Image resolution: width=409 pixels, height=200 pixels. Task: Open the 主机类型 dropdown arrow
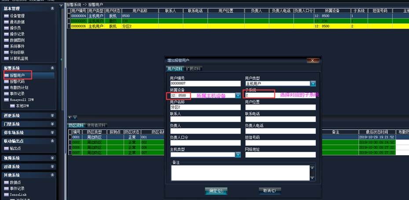coord(238,154)
